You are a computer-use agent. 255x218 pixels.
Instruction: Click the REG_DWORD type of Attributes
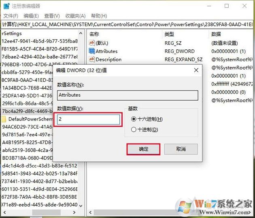point(180,51)
